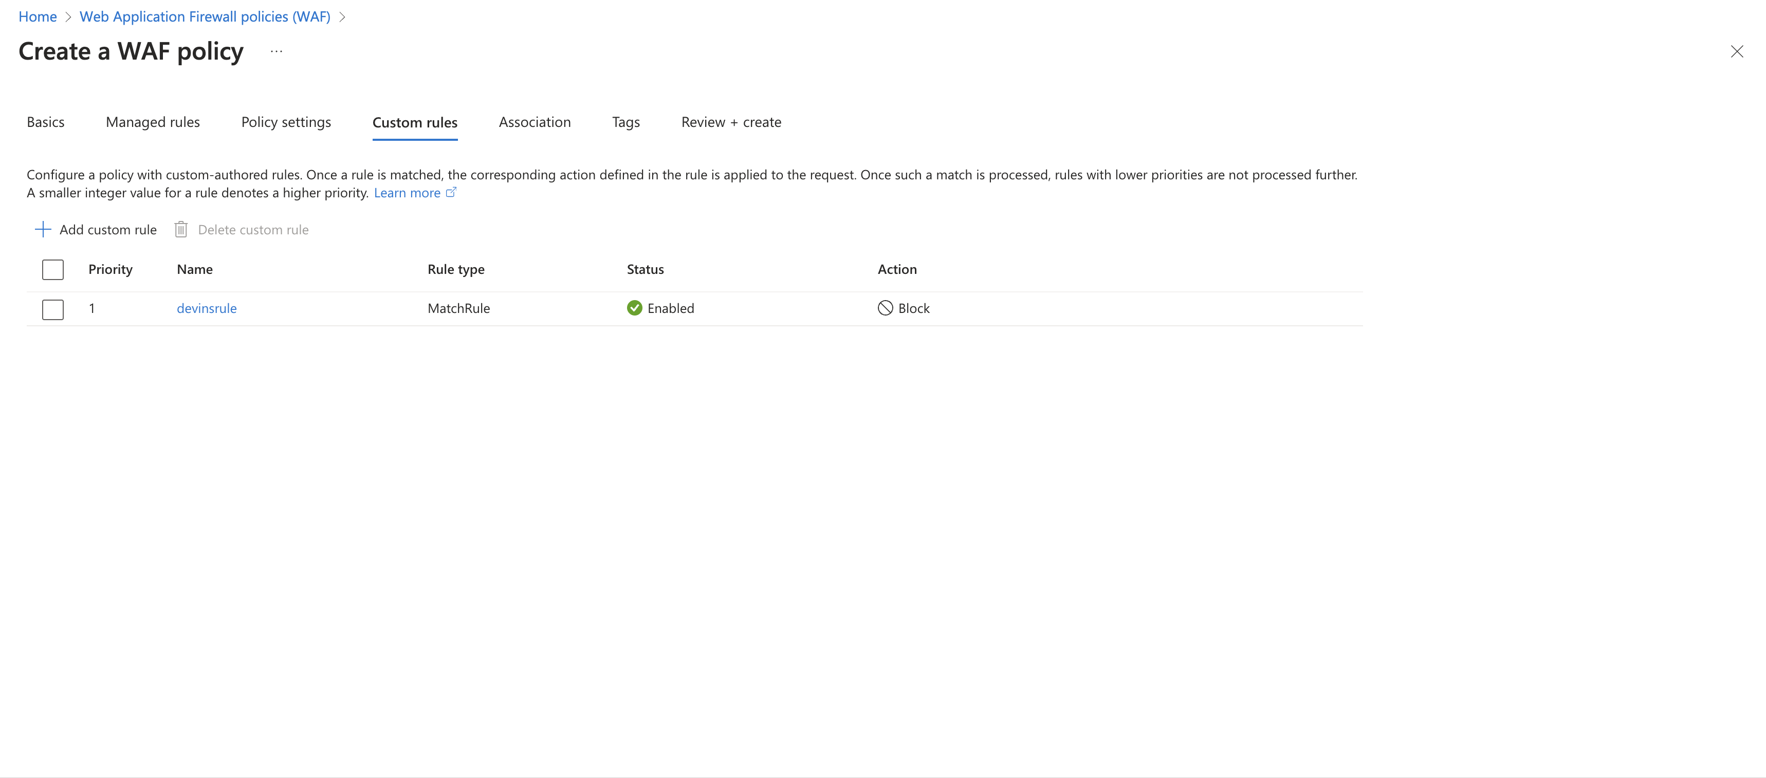
Task: Open the devinsrule custom rule
Action: coord(206,308)
